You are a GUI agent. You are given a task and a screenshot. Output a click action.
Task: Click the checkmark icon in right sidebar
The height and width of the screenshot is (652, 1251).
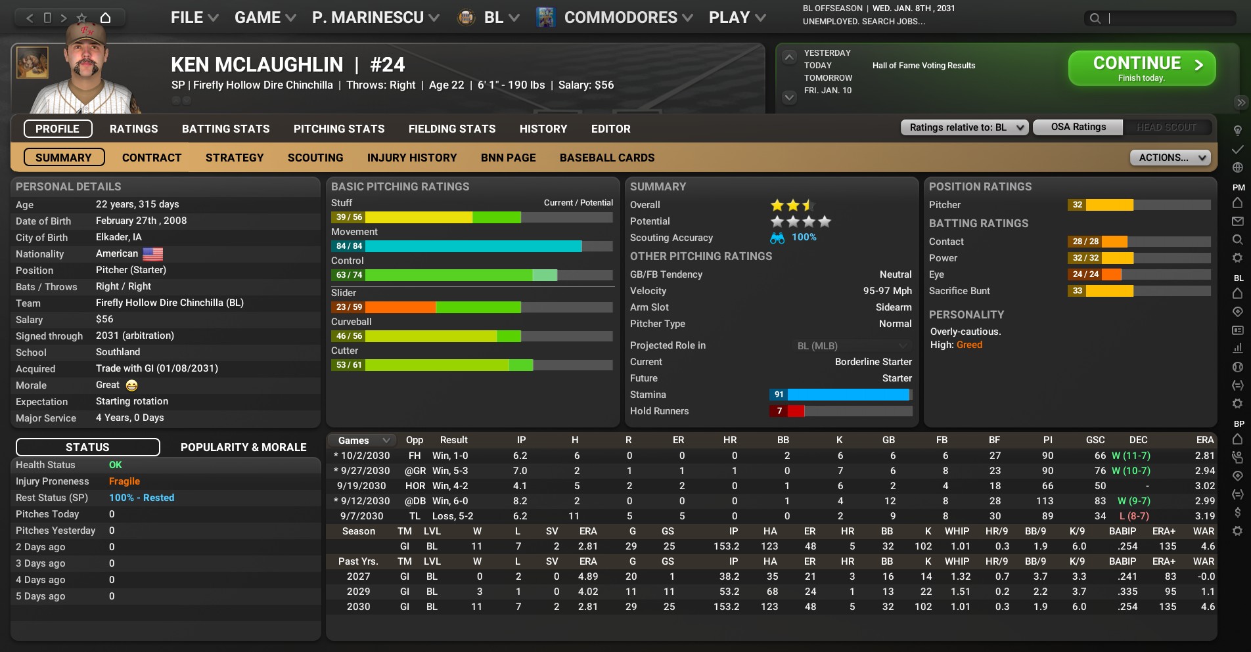[1237, 150]
